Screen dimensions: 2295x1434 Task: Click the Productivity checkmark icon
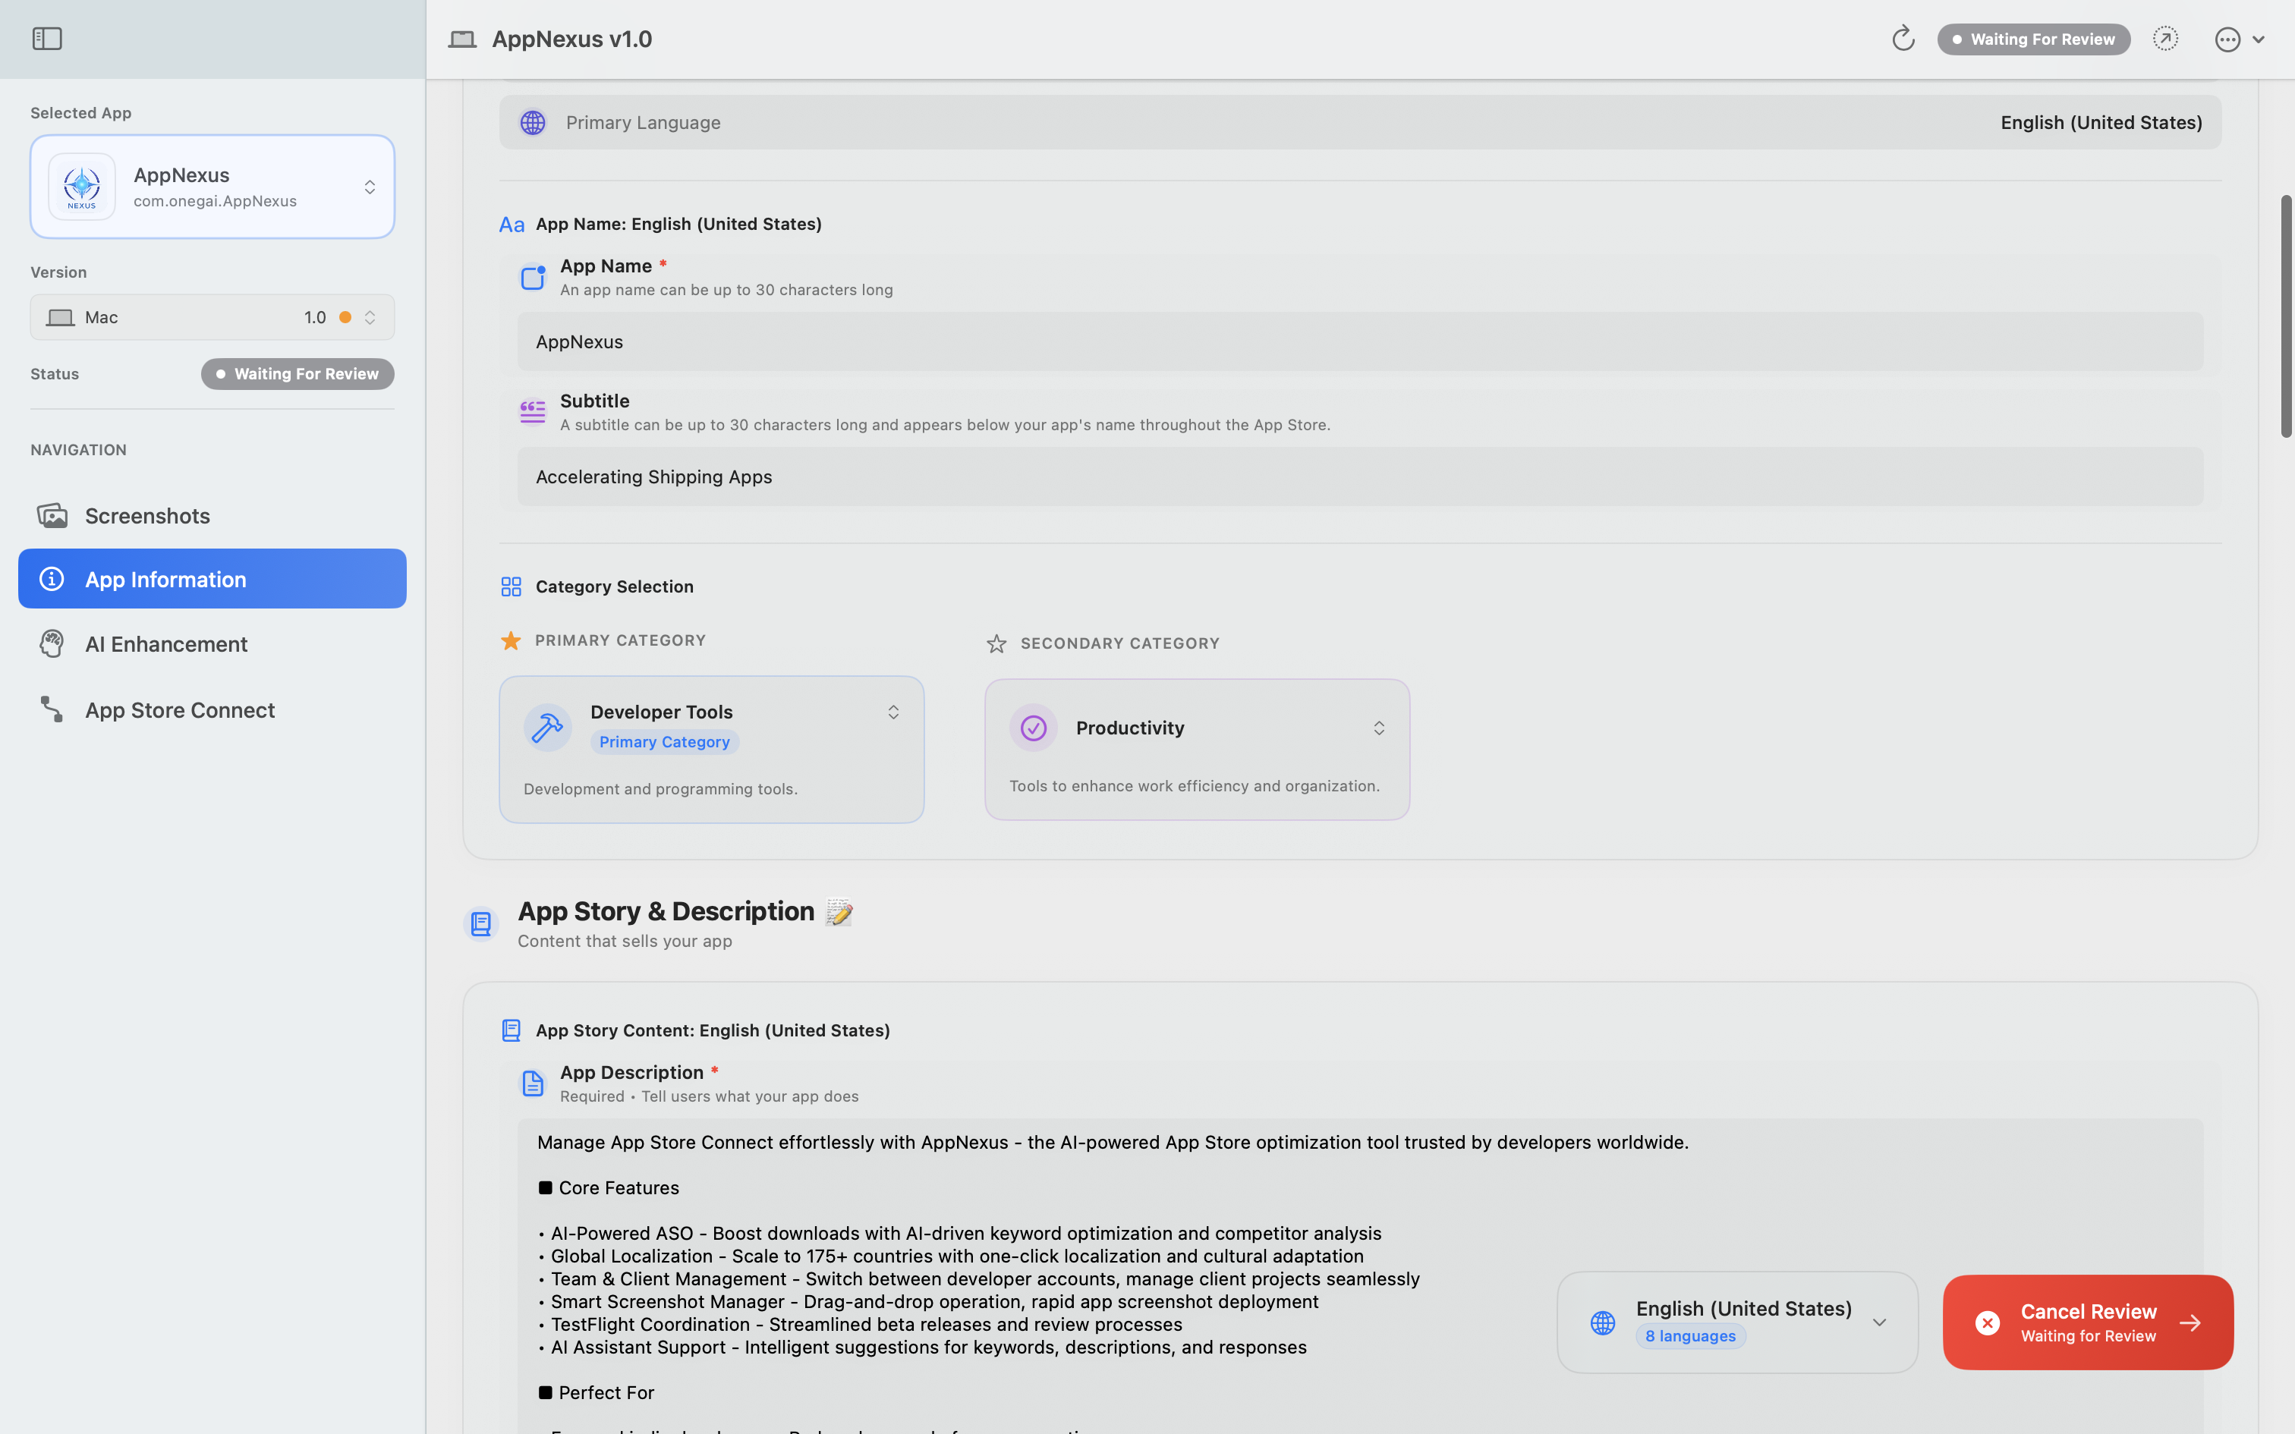[1033, 728]
